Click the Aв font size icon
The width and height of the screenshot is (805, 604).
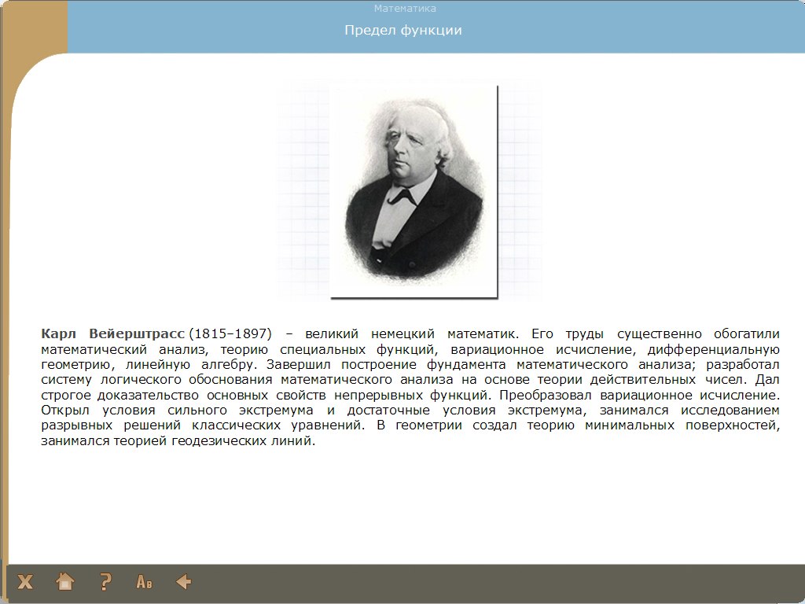pos(145,582)
